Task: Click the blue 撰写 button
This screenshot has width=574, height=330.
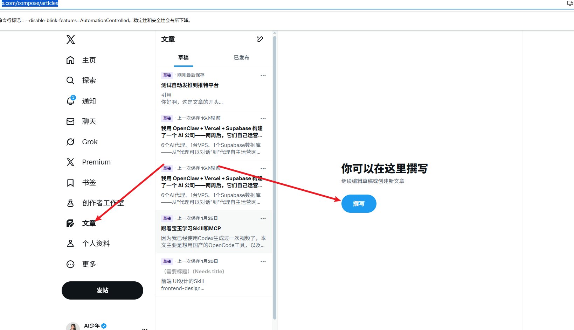Action: pos(359,204)
